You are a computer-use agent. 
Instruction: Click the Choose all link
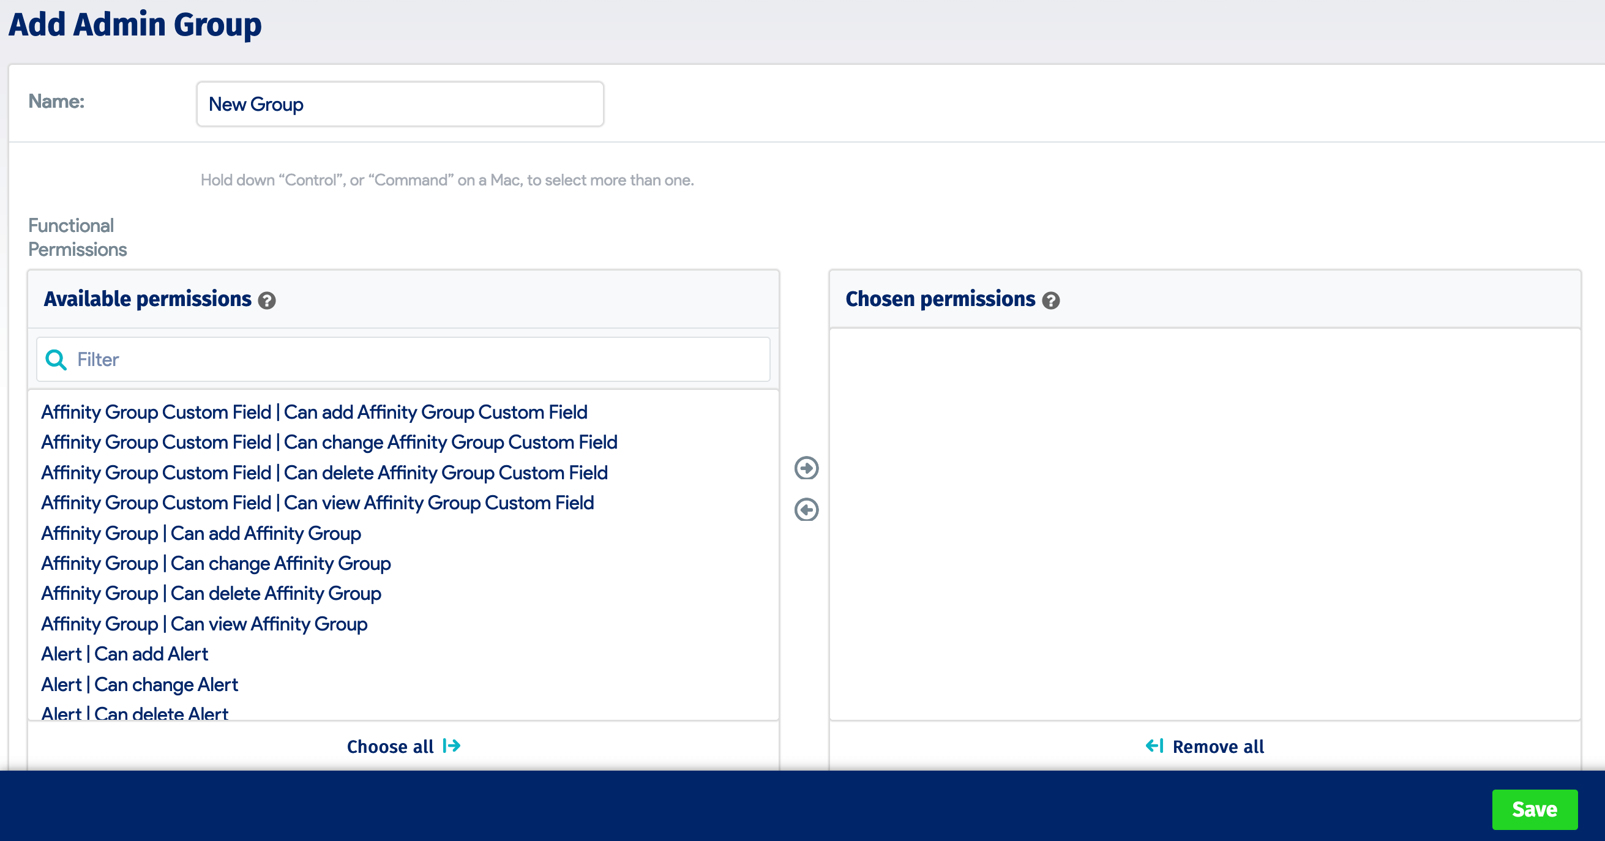click(x=390, y=746)
